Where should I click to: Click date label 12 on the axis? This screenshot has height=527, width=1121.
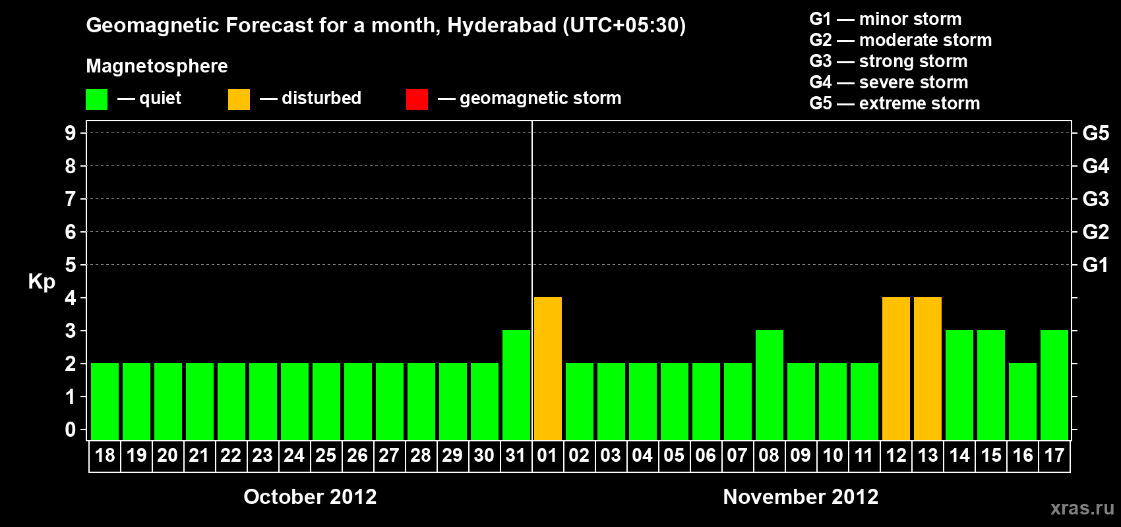tap(896, 456)
